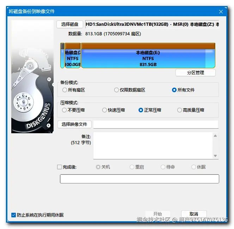Close the disk backup dialog window
This screenshot has width=234, height=229.
(221, 12)
